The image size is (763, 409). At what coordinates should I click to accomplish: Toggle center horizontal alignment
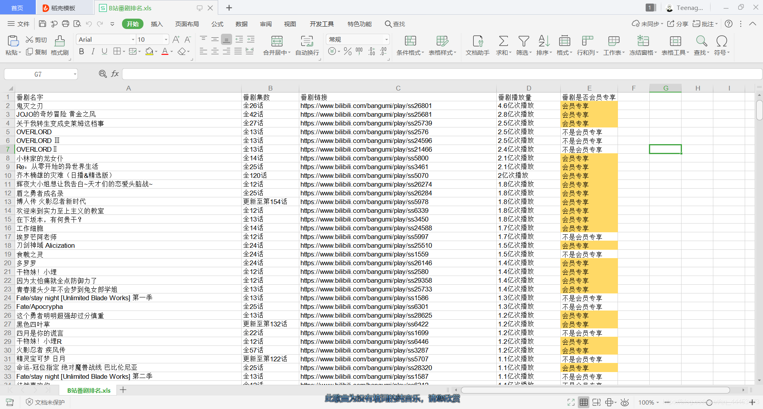215,51
